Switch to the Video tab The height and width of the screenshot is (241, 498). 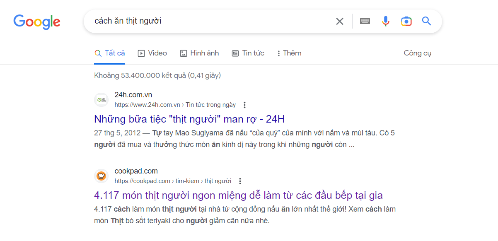point(152,53)
